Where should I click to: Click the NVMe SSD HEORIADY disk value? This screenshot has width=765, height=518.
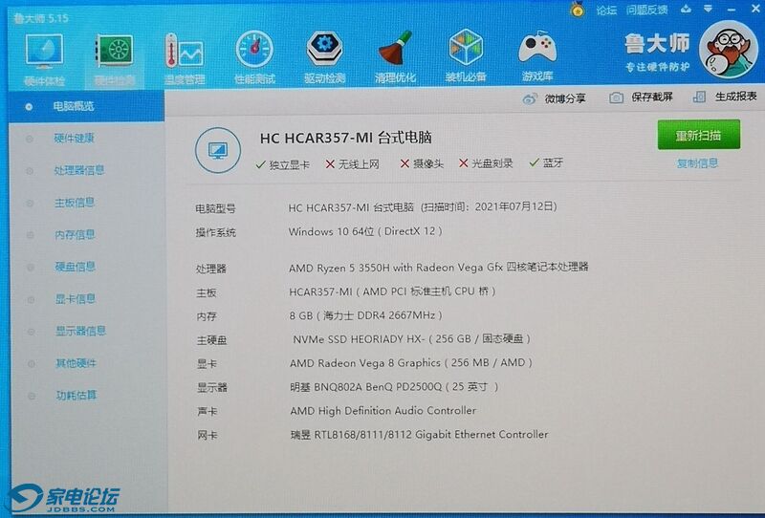tap(412, 339)
